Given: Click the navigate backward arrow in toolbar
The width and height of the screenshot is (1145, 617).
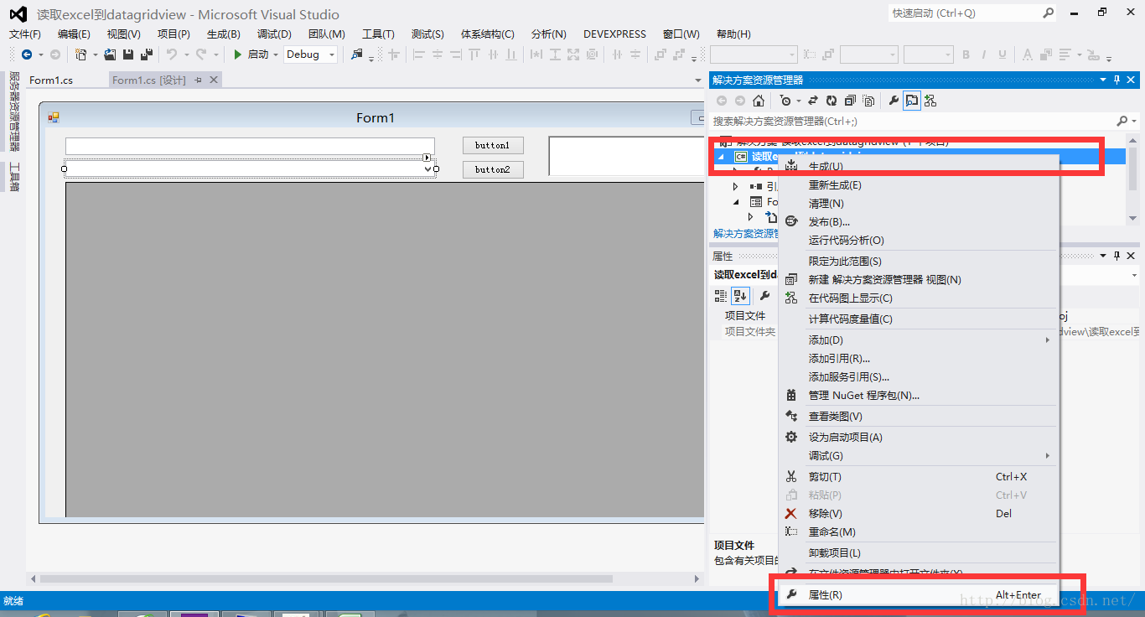Looking at the screenshot, I should pos(26,54).
